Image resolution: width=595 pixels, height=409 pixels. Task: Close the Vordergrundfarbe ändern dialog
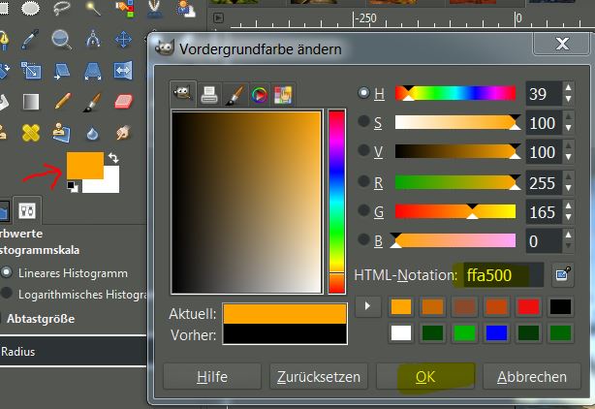point(562,44)
